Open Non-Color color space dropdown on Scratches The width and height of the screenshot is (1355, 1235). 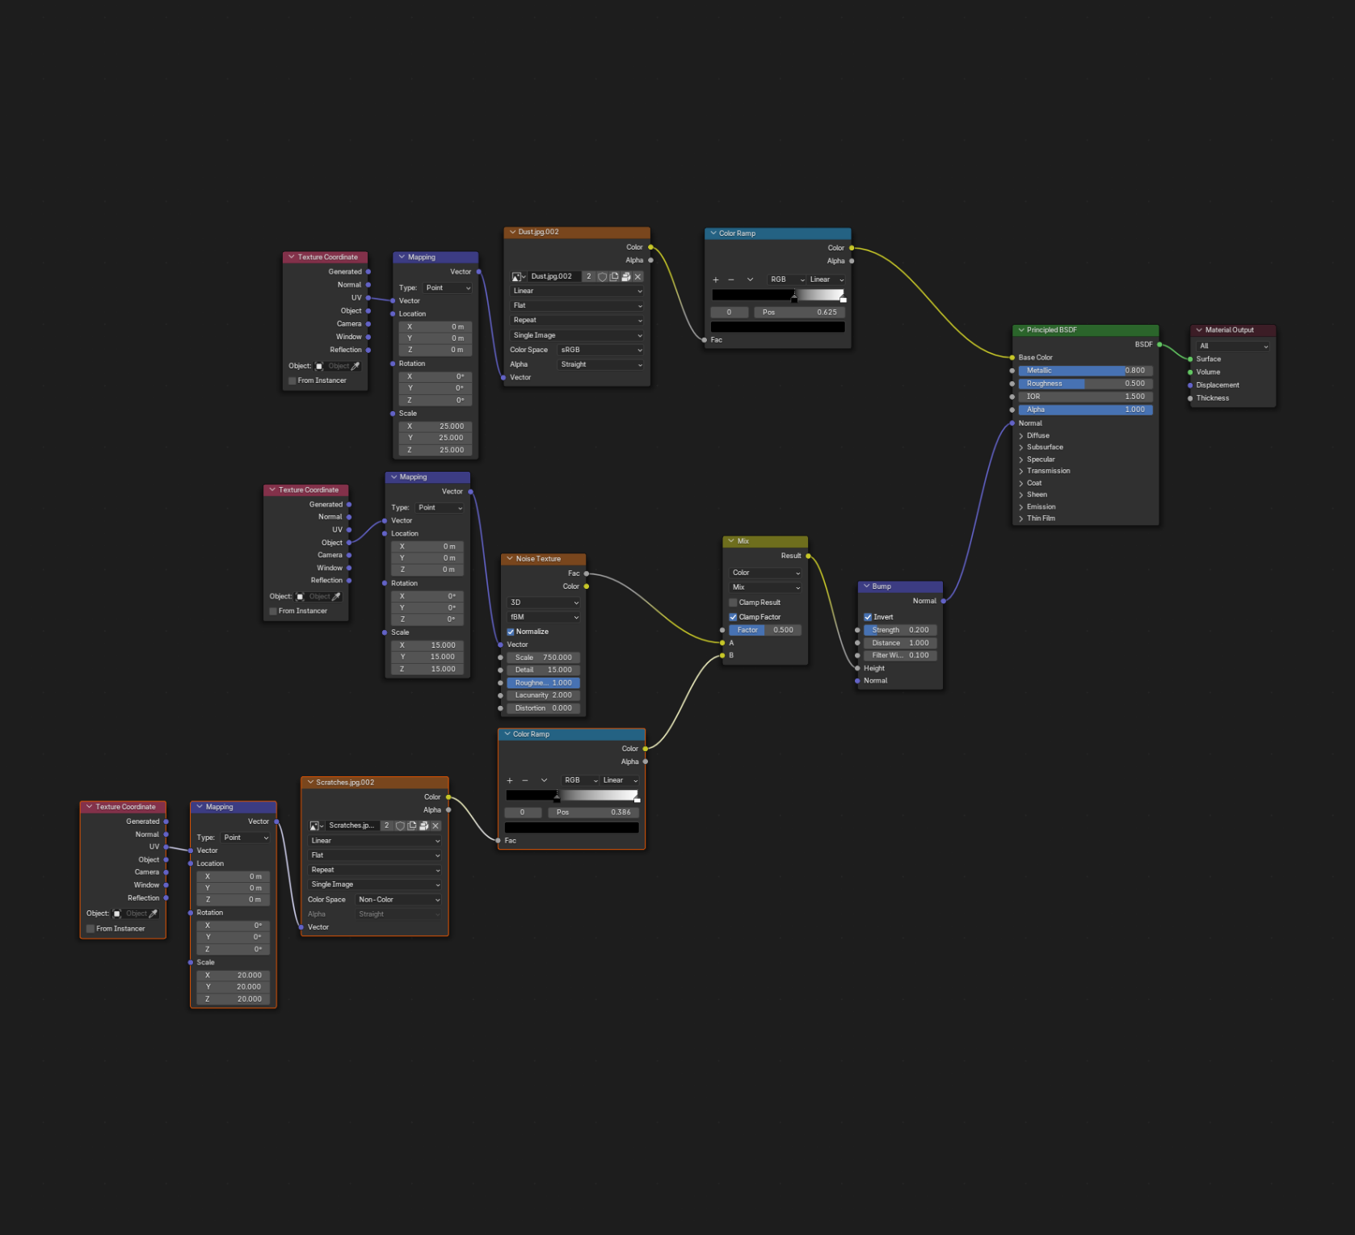399,900
